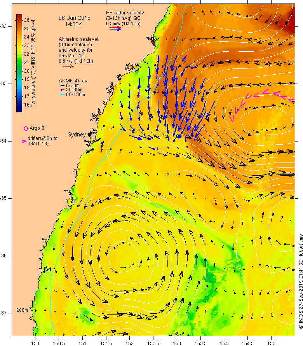Click the -33 latitude axis label
303x346 pixels.
(3, 84)
